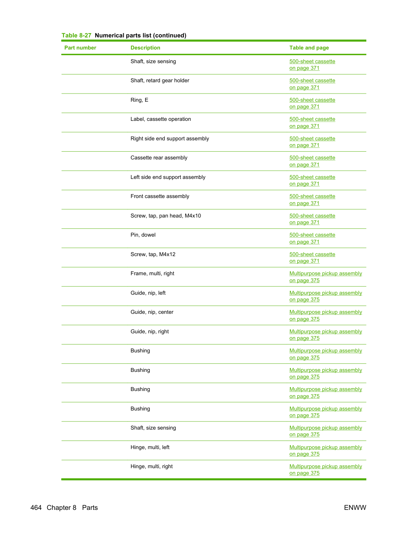Click the Description column header
This screenshot has height=536, width=403.
(x=145, y=48)
